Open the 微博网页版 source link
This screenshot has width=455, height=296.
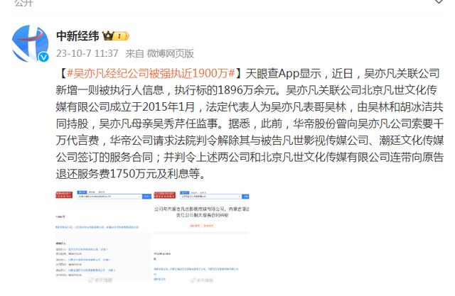pos(171,53)
